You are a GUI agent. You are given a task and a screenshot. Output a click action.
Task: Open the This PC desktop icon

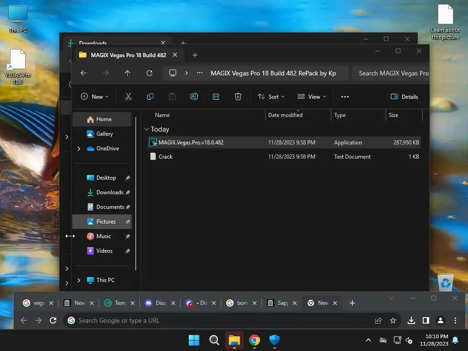18,19
